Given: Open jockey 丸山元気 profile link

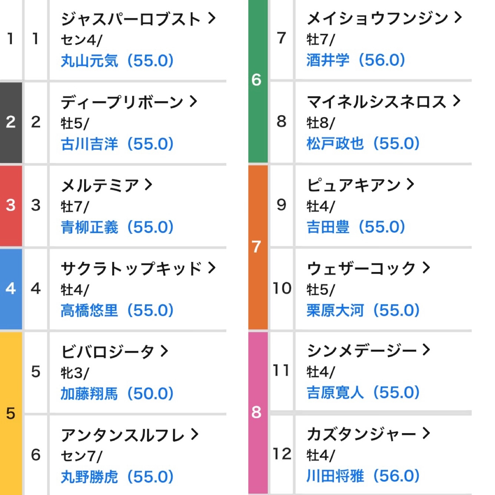Looking at the screenshot, I should [89, 61].
